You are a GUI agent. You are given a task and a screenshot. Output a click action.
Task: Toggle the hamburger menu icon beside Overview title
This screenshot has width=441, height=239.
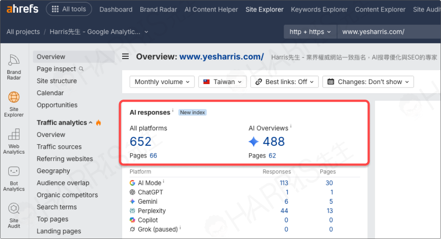coord(125,56)
